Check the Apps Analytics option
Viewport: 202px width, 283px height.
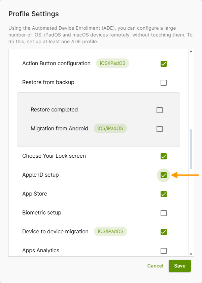tap(164, 251)
